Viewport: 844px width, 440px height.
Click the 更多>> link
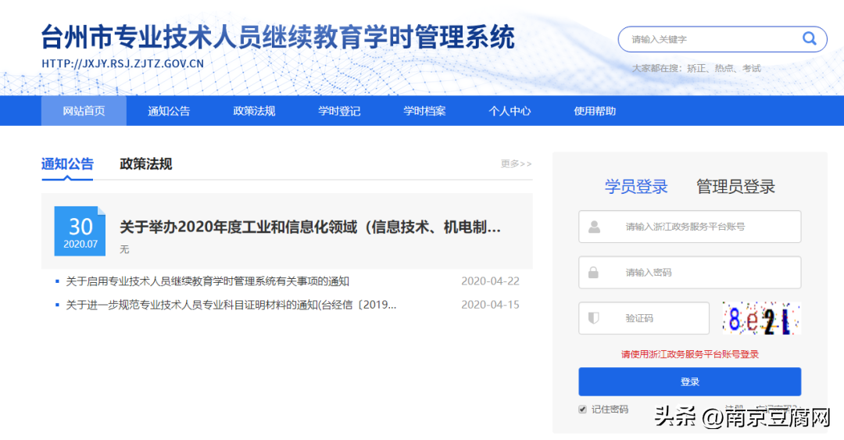517,163
